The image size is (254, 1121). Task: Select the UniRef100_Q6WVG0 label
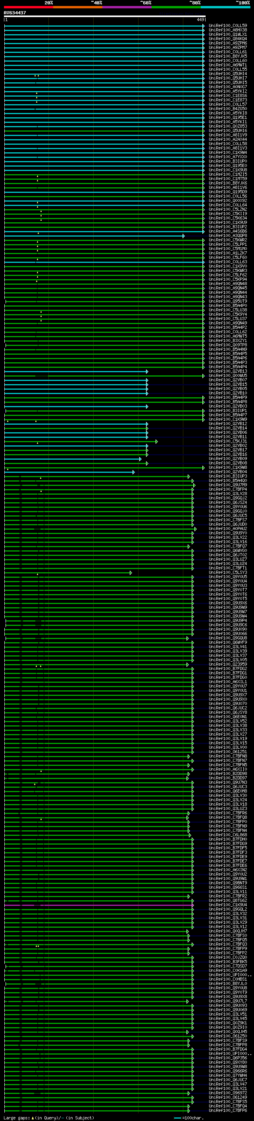tap(228, 550)
